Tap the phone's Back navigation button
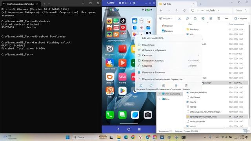Image resolution: width=251 pixels, height=141 pixels. [x=118, y=129]
